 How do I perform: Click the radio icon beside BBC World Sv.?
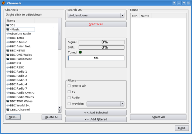8,105
